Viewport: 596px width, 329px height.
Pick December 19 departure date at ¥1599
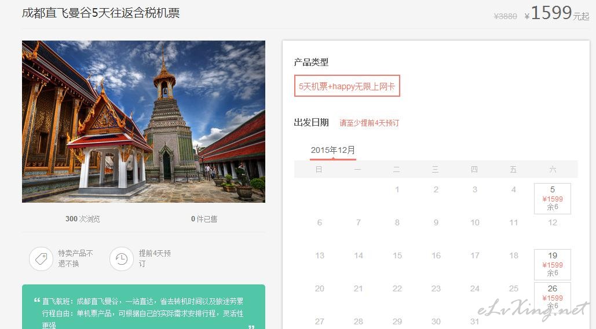click(x=553, y=264)
